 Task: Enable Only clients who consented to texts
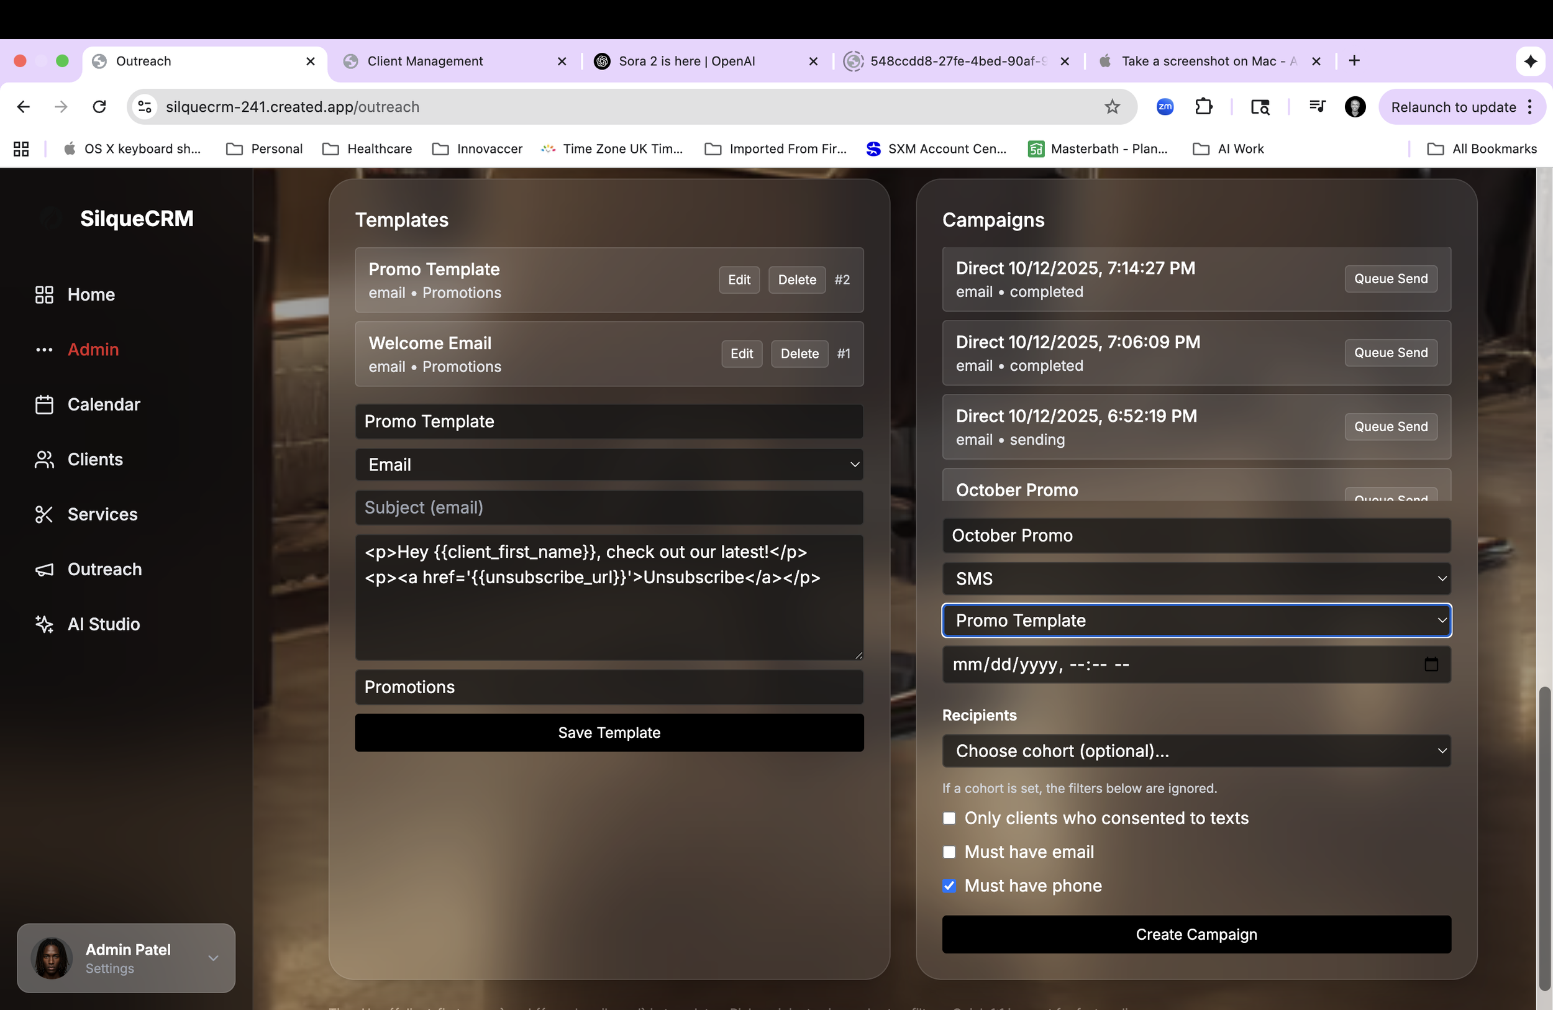coord(949,818)
